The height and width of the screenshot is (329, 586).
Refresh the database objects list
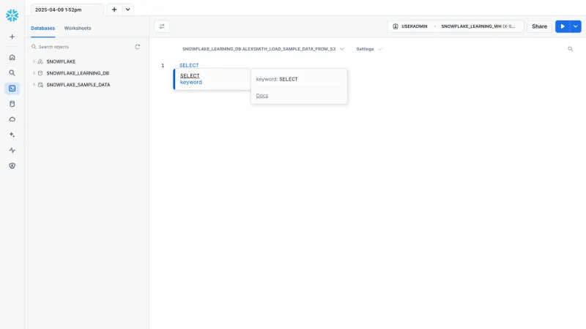pos(138,47)
